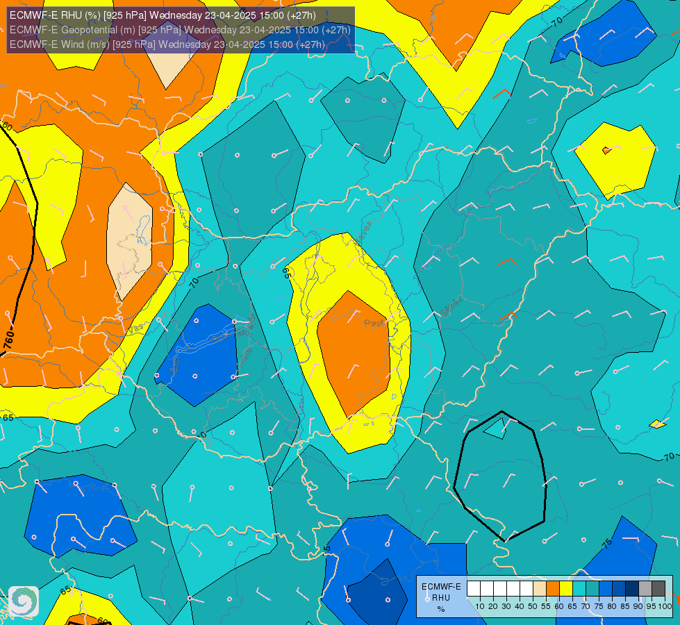This screenshot has height=625, width=680.
Task: Click inside the bold black closed contour polygon
Action: (499, 476)
